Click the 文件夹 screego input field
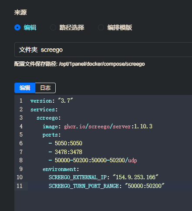Image resolution: width=192 pixels, height=211 pixels. click(x=103, y=50)
